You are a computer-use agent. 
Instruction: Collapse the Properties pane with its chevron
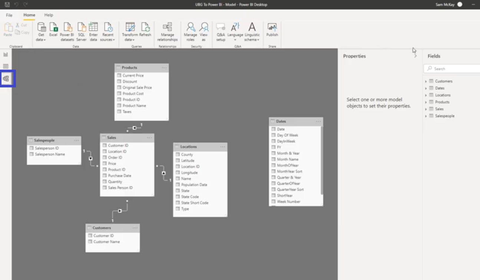point(415,56)
